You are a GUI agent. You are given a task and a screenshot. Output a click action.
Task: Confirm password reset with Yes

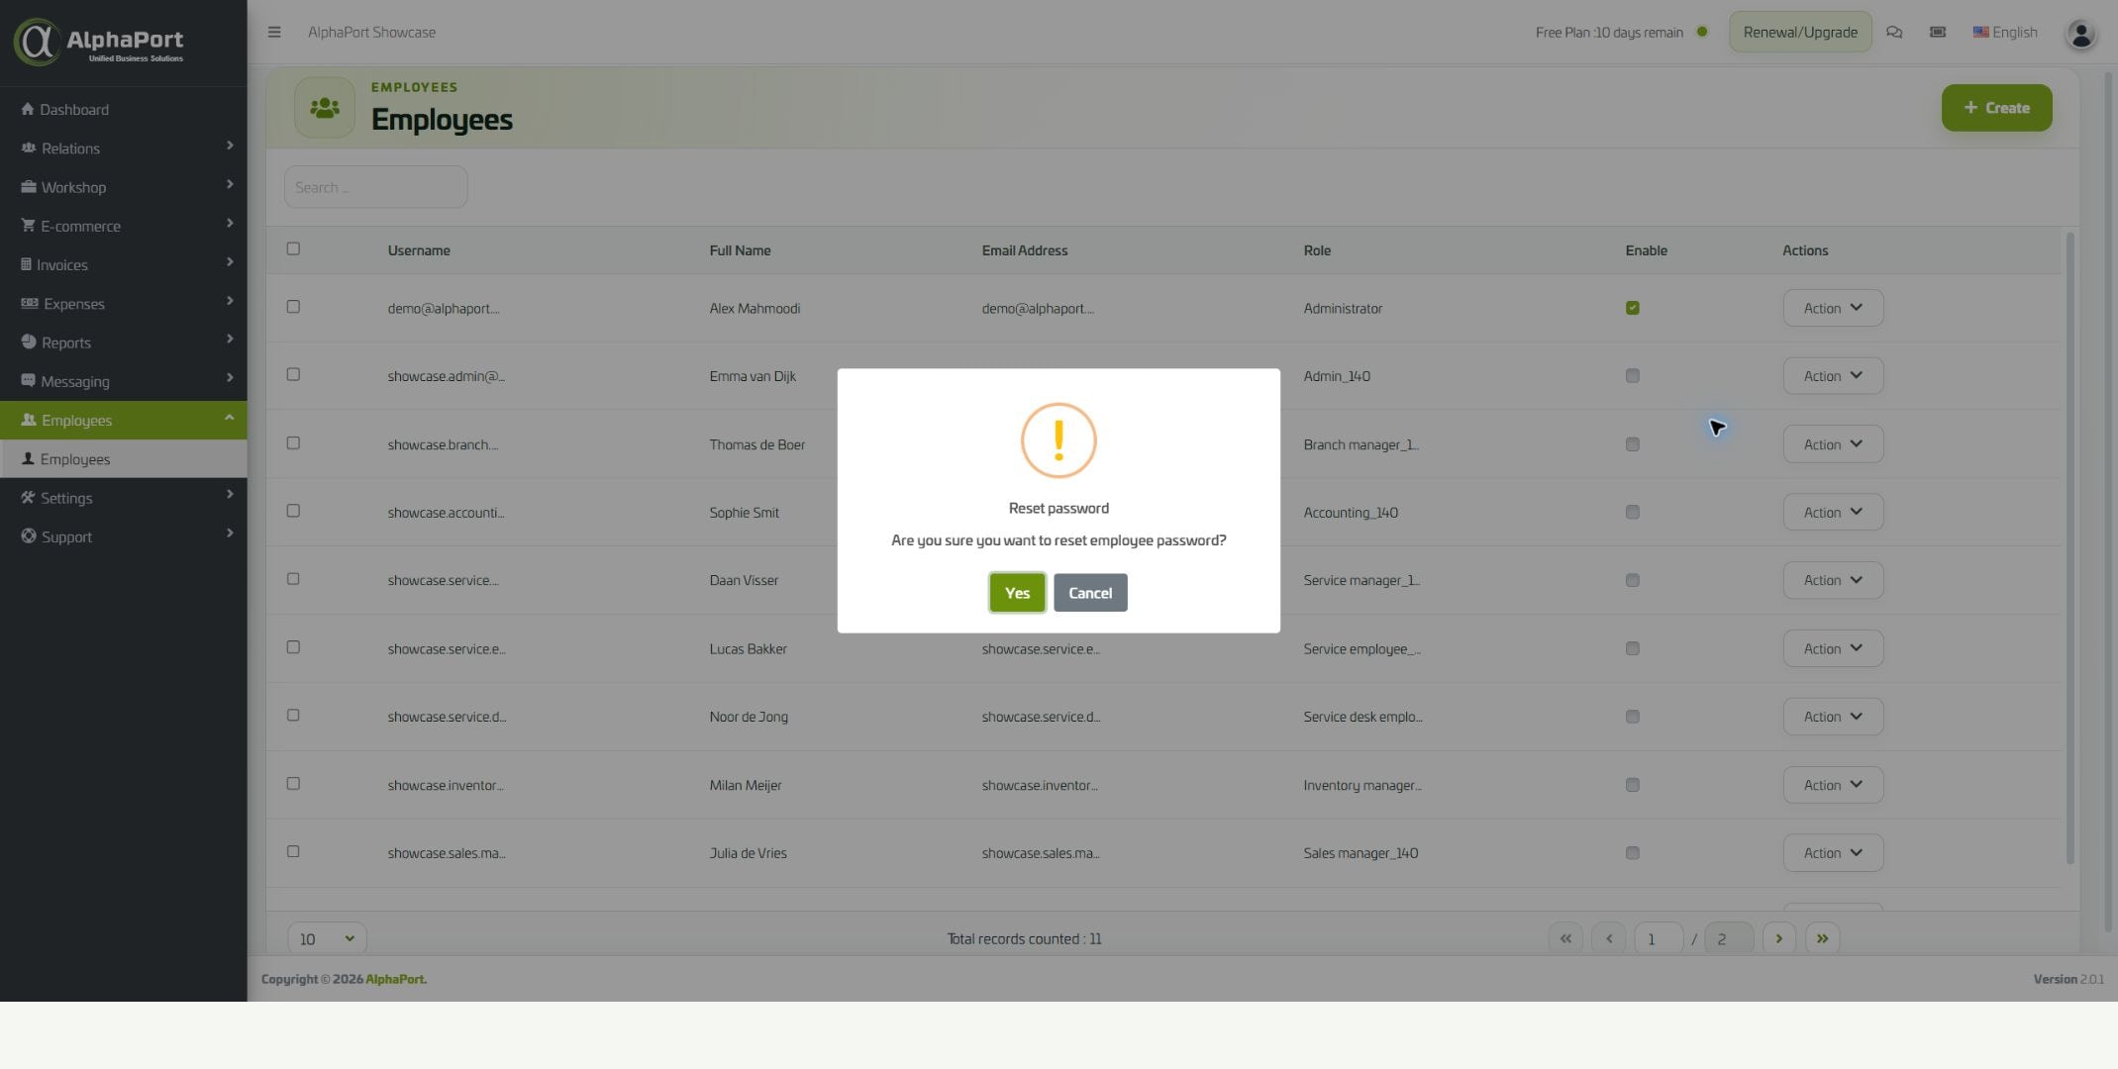tap(1017, 593)
